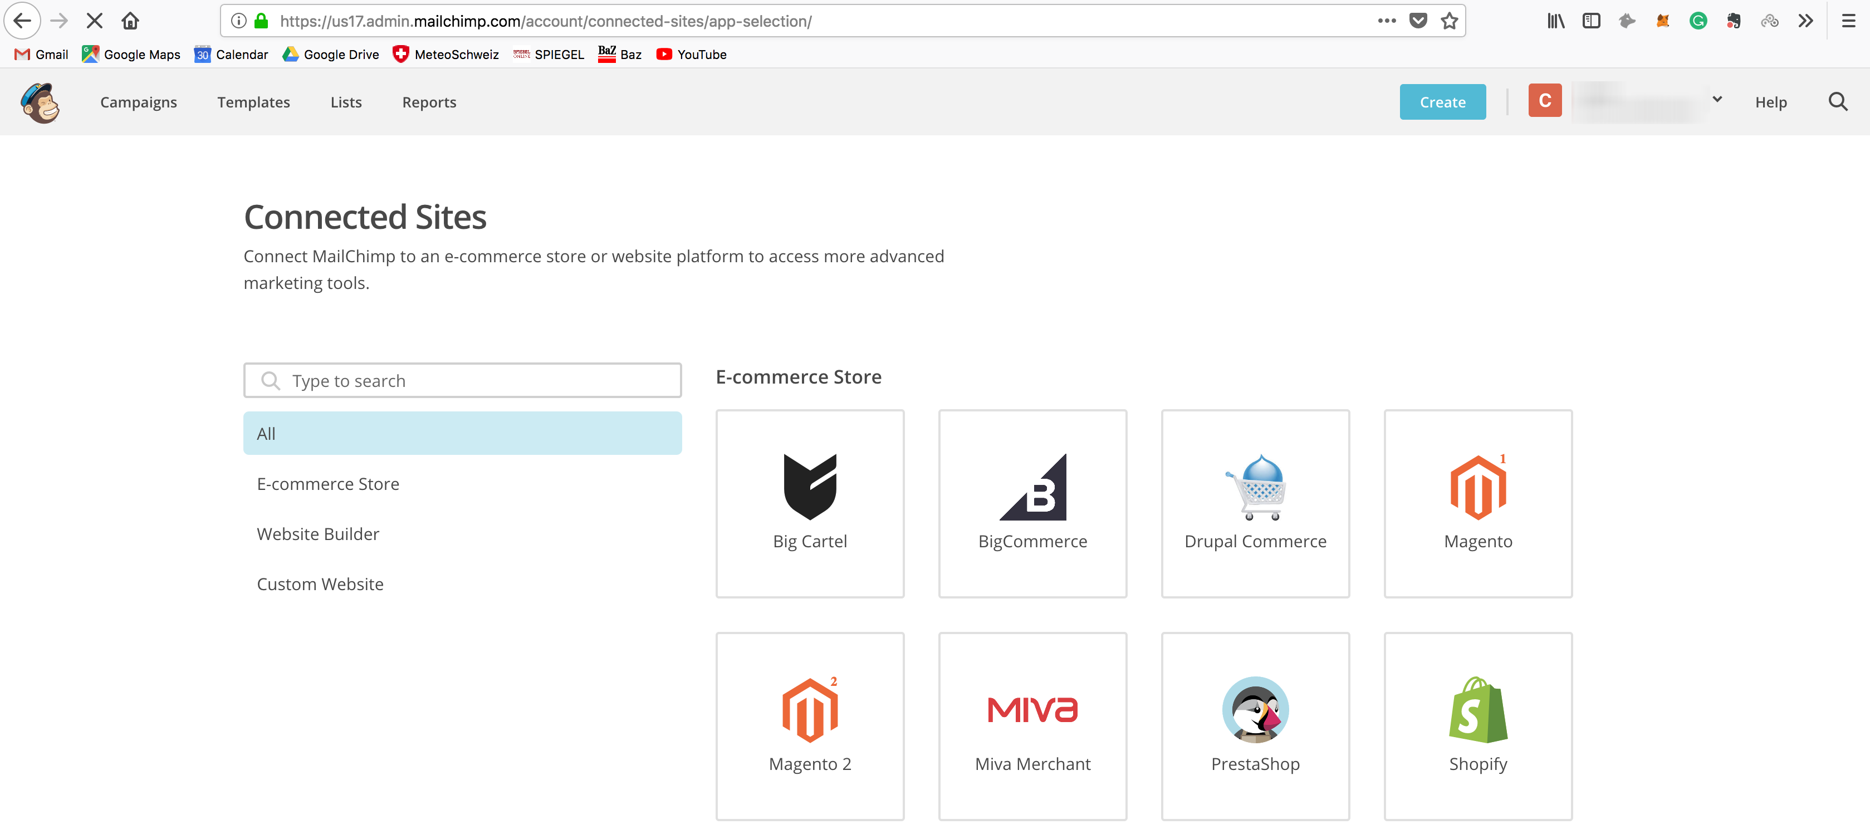Click the green padlock security icon
1870x839 pixels.
point(261,21)
